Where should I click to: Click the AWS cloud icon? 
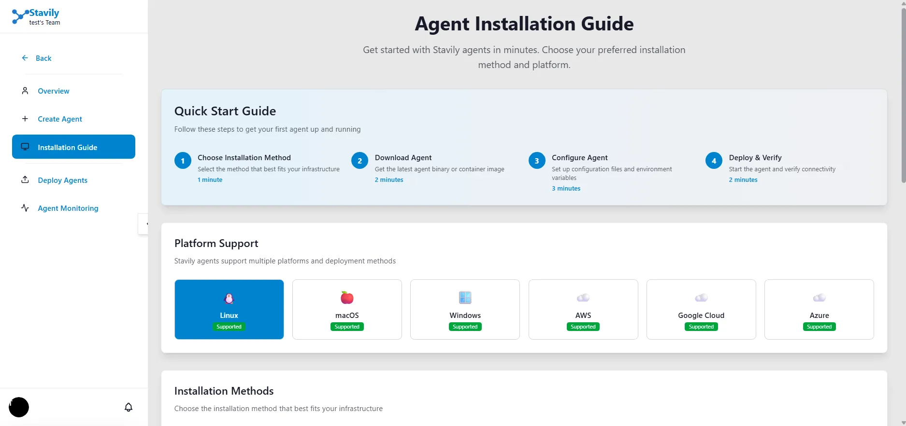tap(583, 298)
